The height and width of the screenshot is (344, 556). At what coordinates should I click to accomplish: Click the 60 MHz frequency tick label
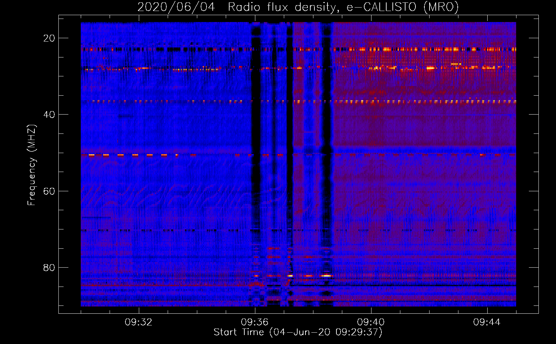(x=49, y=191)
